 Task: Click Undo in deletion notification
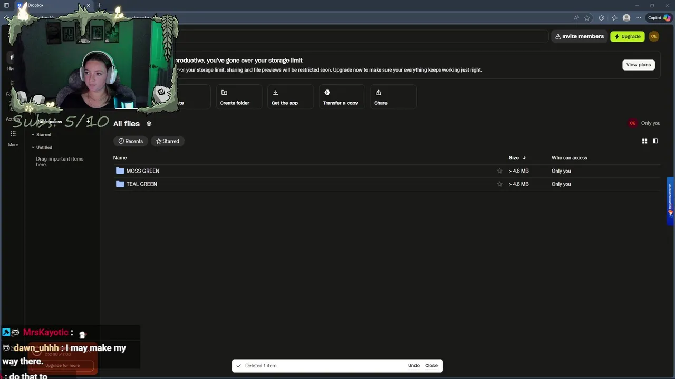[413, 366]
